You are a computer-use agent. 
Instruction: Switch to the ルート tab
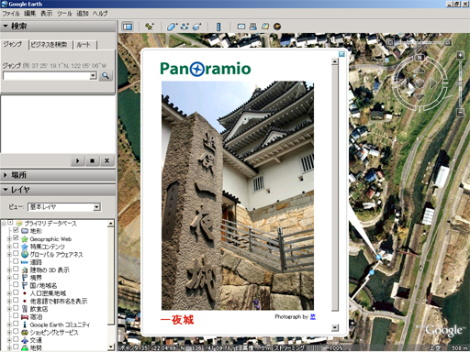pos(85,45)
